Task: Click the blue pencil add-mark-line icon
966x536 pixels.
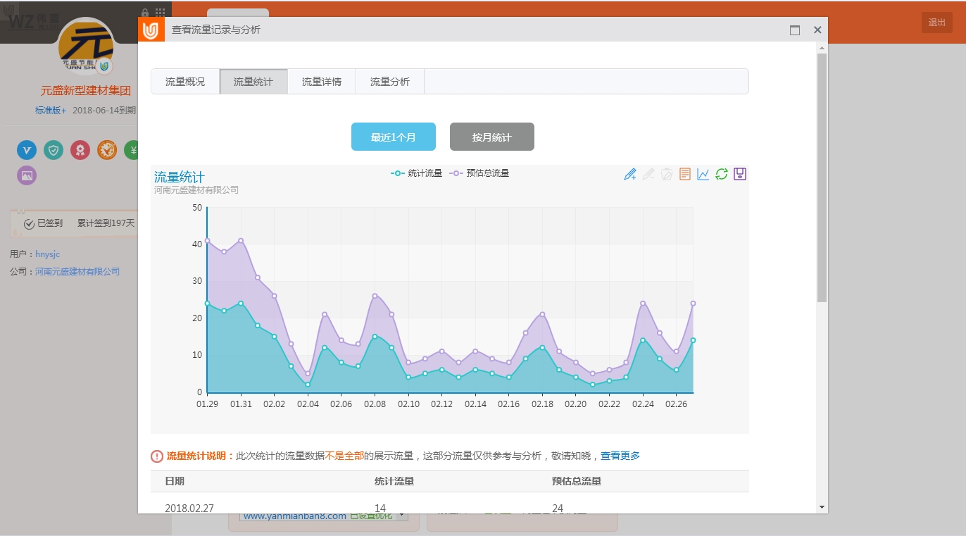Action: (630, 174)
